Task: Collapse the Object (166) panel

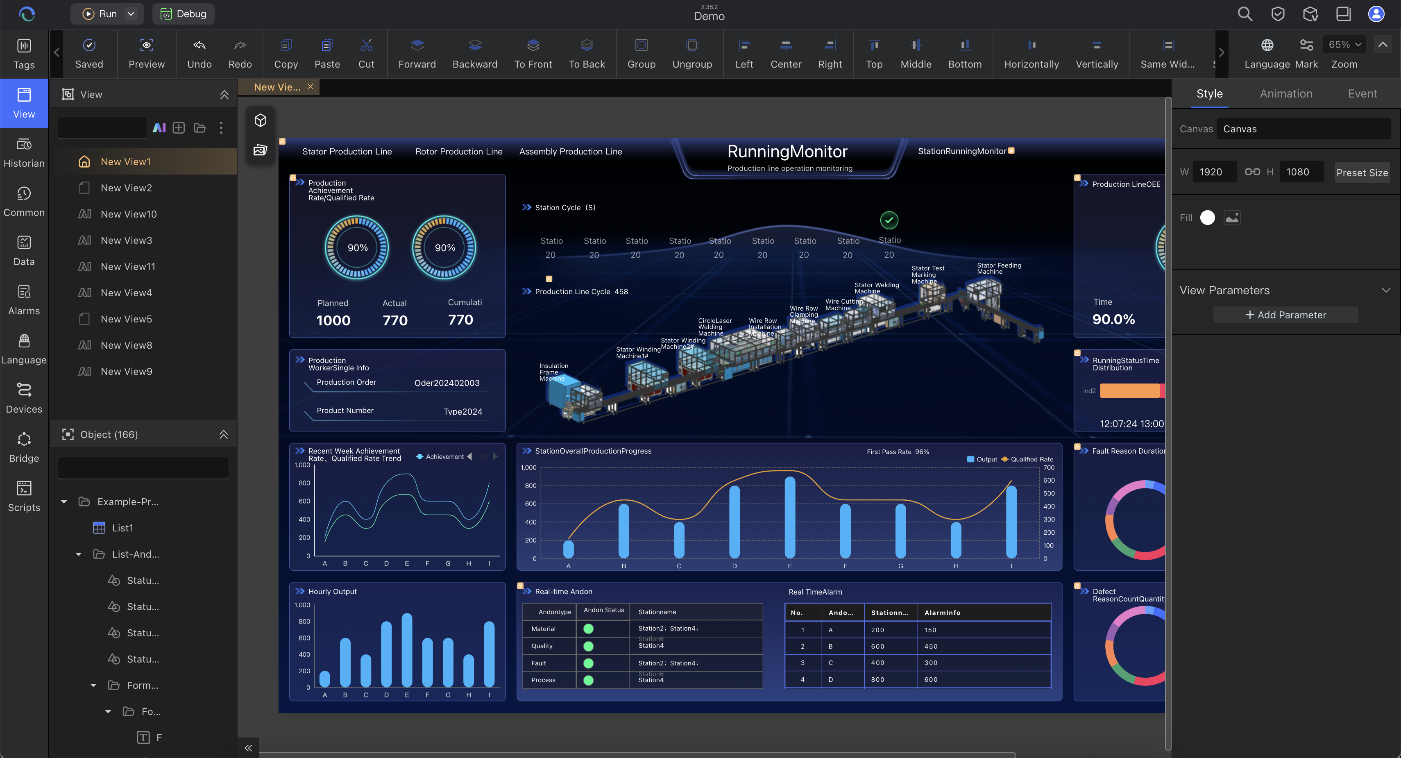Action: click(x=224, y=434)
